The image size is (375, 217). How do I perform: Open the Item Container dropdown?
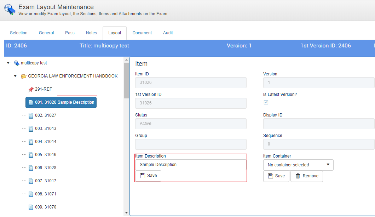tap(298, 165)
